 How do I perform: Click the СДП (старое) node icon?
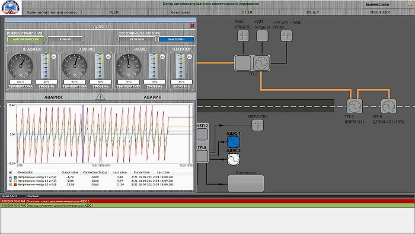262,36
